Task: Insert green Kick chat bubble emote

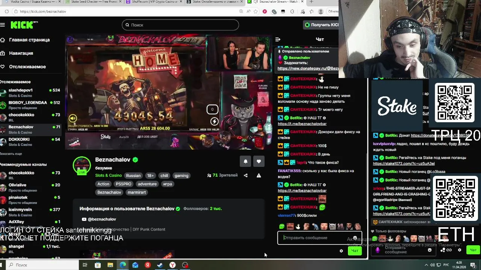Action: [x=282, y=226]
